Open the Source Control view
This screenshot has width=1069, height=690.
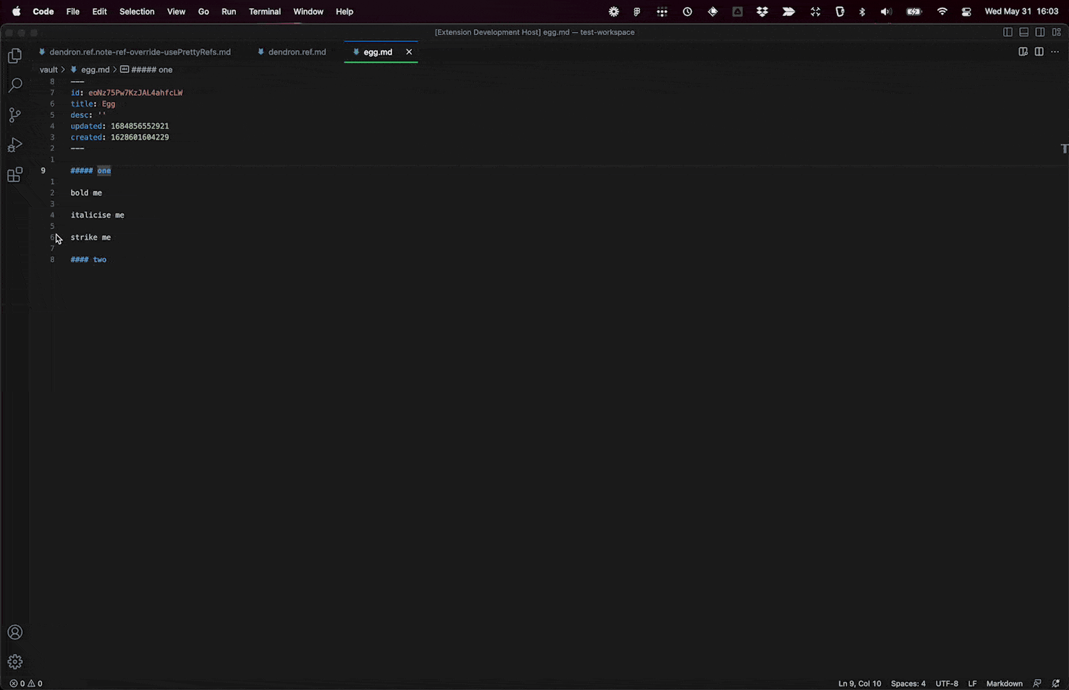pos(15,115)
